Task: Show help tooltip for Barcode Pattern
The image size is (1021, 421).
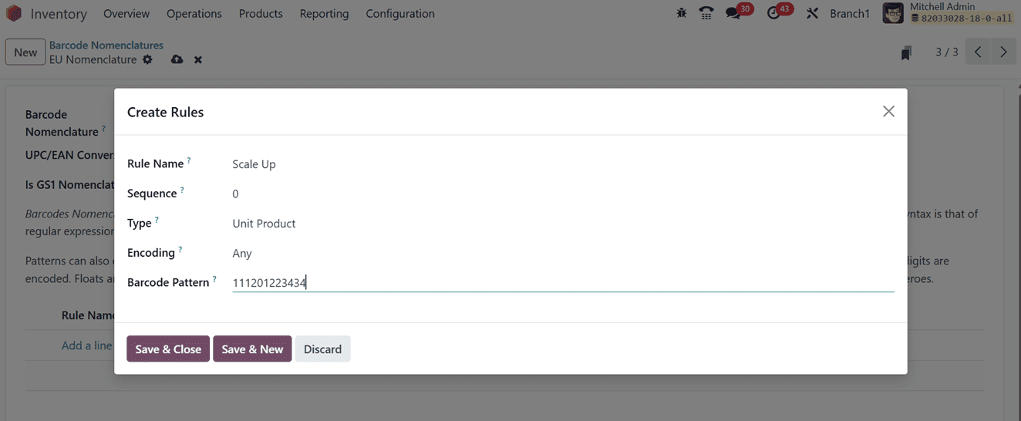Action: point(214,279)
